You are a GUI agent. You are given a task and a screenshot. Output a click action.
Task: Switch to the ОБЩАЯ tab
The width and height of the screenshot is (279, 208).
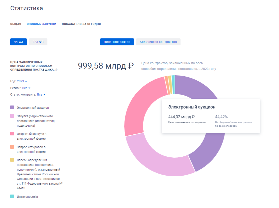tap(16, 24)
